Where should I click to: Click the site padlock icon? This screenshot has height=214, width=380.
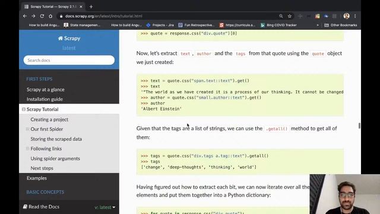click(x=61, y=16)
